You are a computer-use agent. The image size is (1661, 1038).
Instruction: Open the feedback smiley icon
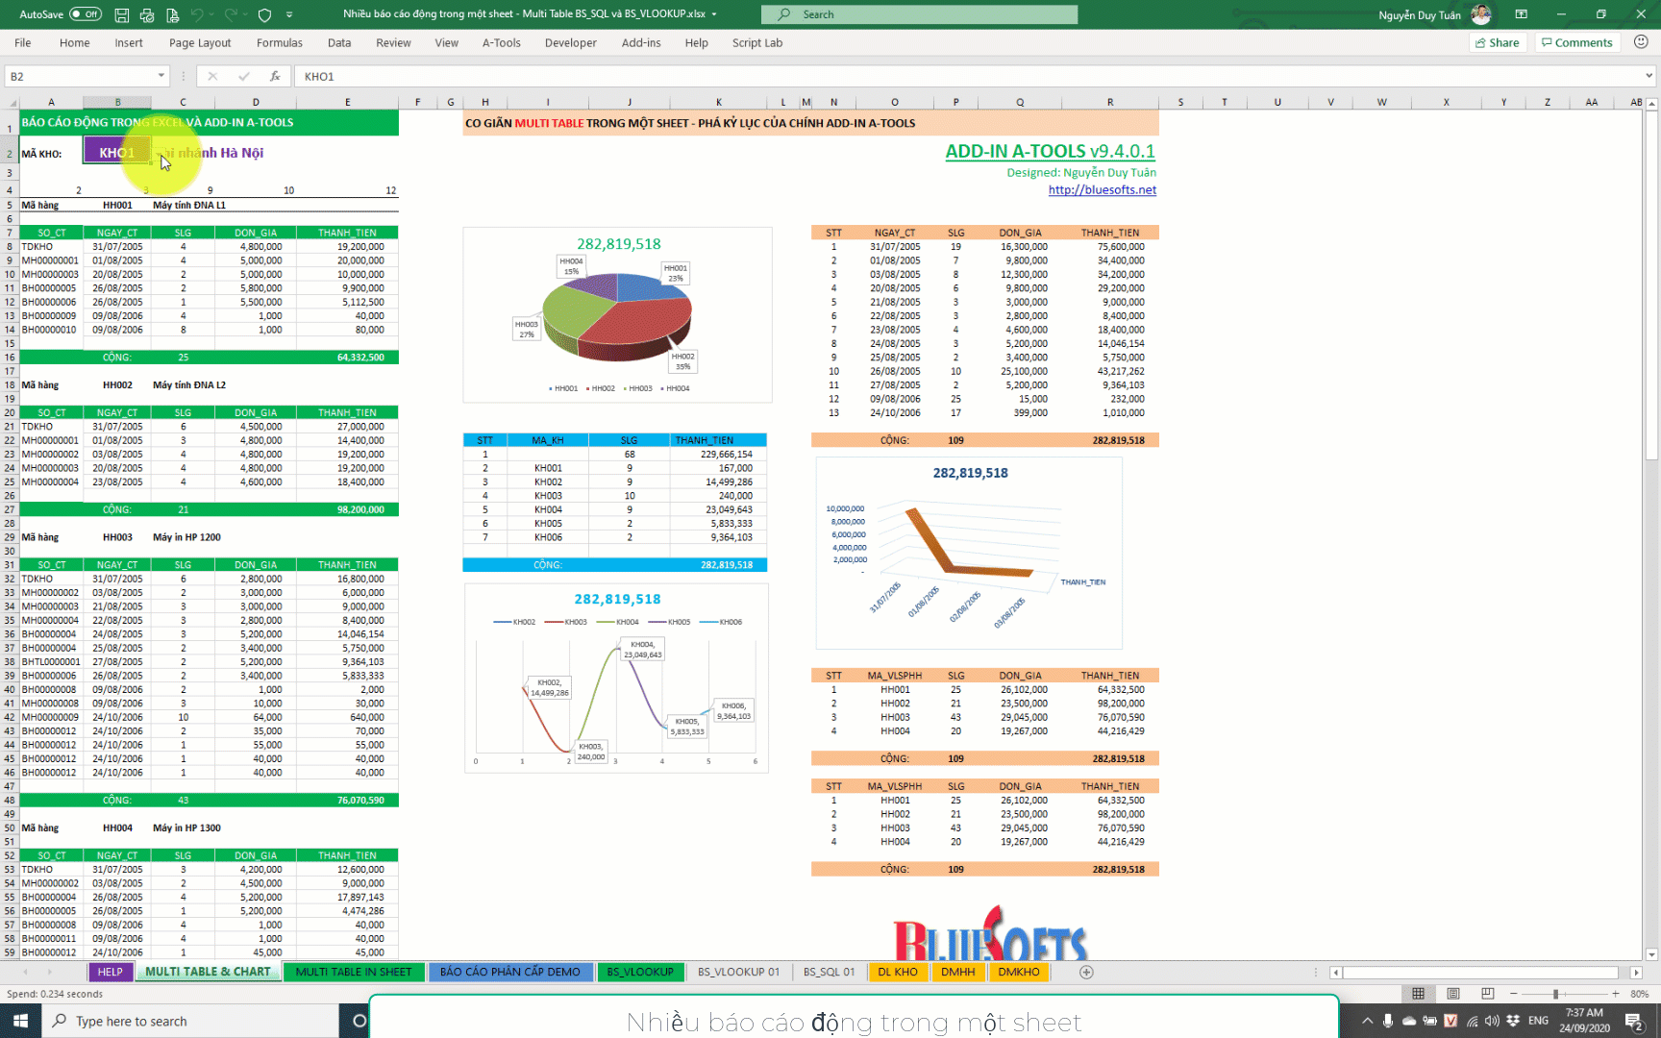[1641, 42]
